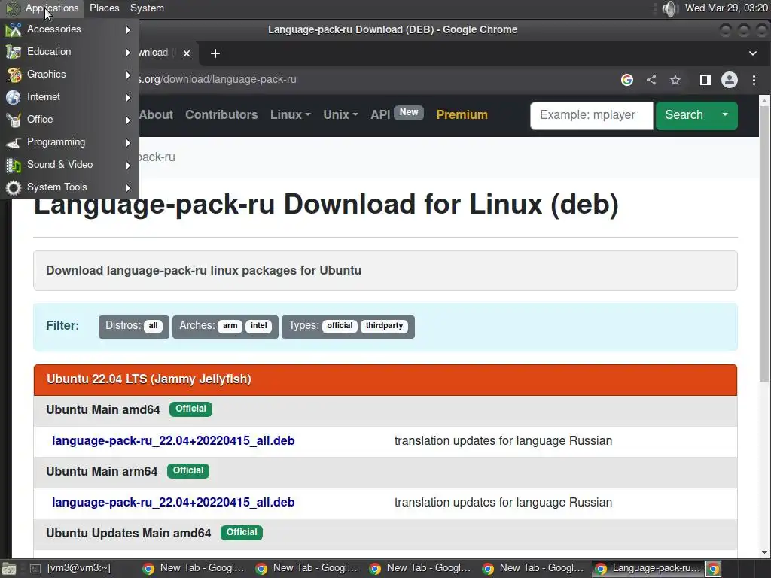Expand the Linux dropdown in navbar
The width and height of the screenshot is (771, 578).
pyautogui.click(x=290, y=114)
